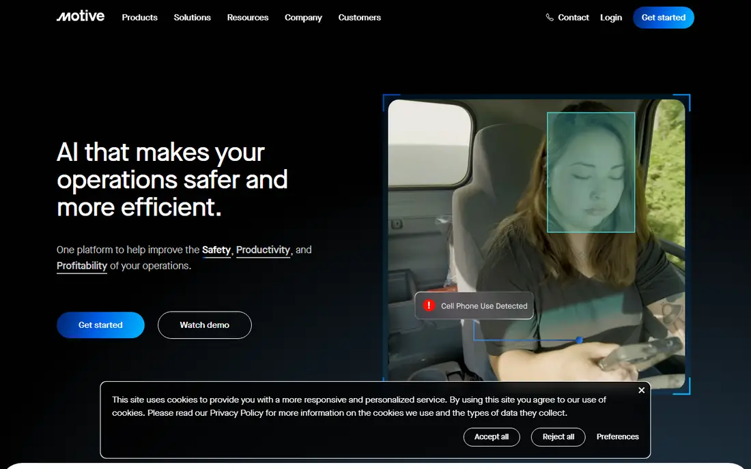Click Get started in the top navigation
Viewport: 751px width, 469px height.
(664, 18)
